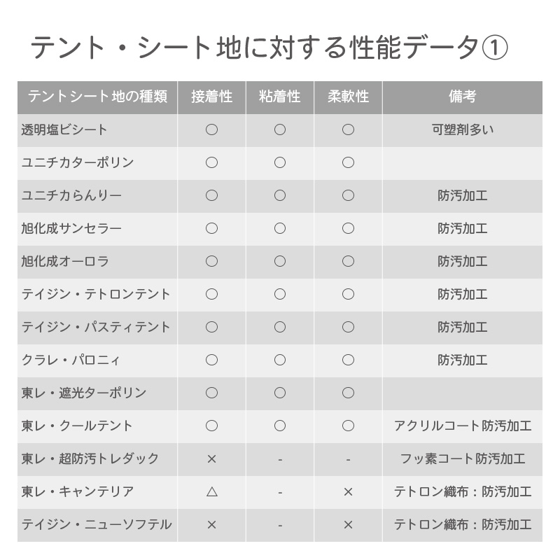This screenshot has height=560, width=560.
Task: Select the 東レ・遮光ターポリン row label
Action: [84, 393]
